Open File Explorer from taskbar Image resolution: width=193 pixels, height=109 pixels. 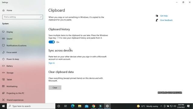(x=80, y=106)
